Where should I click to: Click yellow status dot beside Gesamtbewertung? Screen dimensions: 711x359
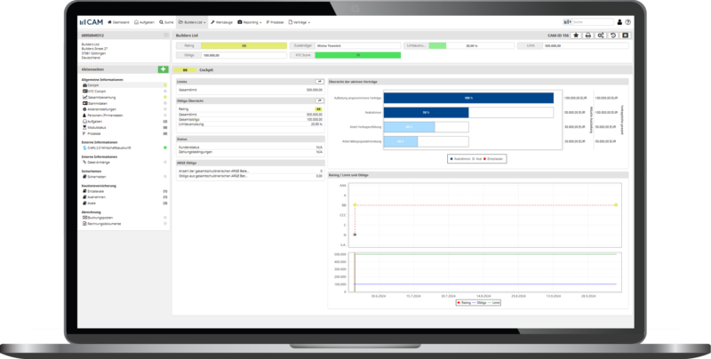tap(165, 97)
